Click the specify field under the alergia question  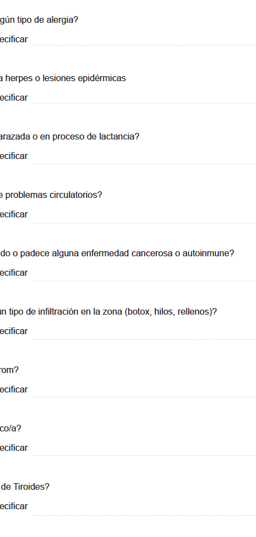144,39
